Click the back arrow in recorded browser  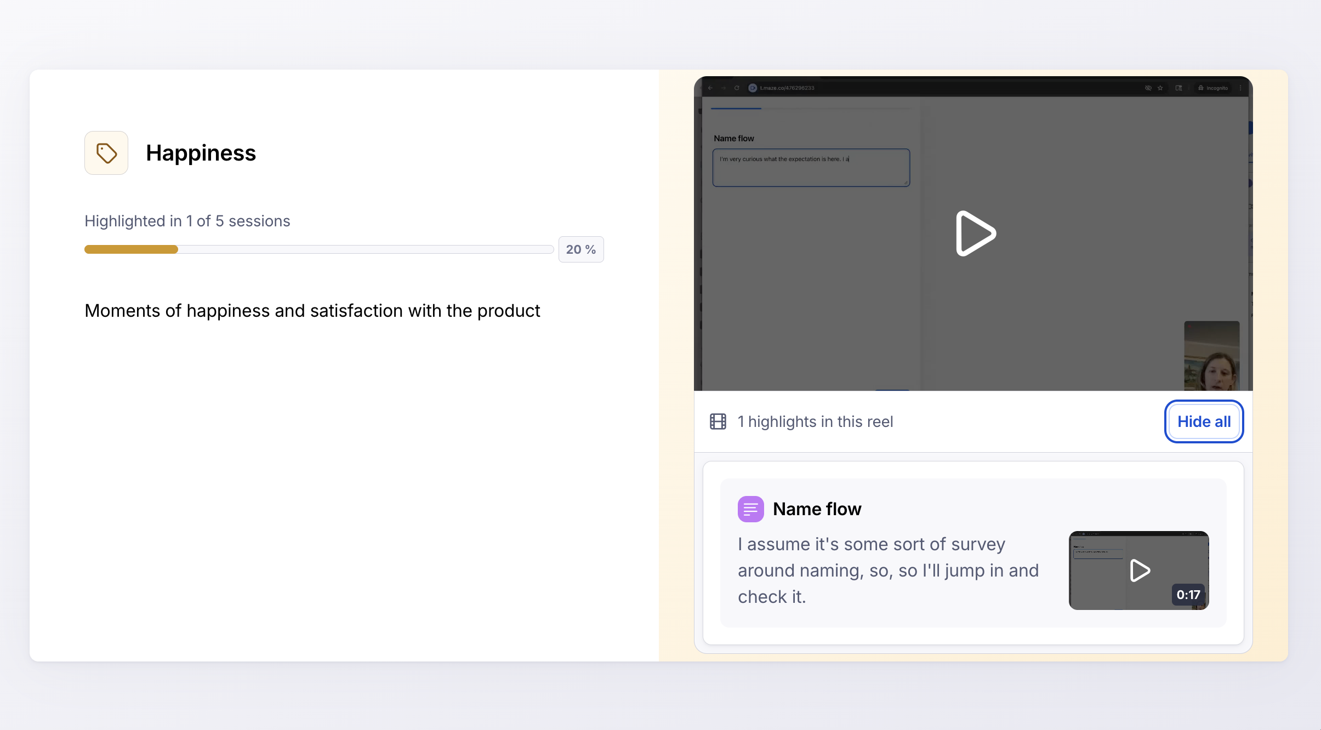point(710,88)
